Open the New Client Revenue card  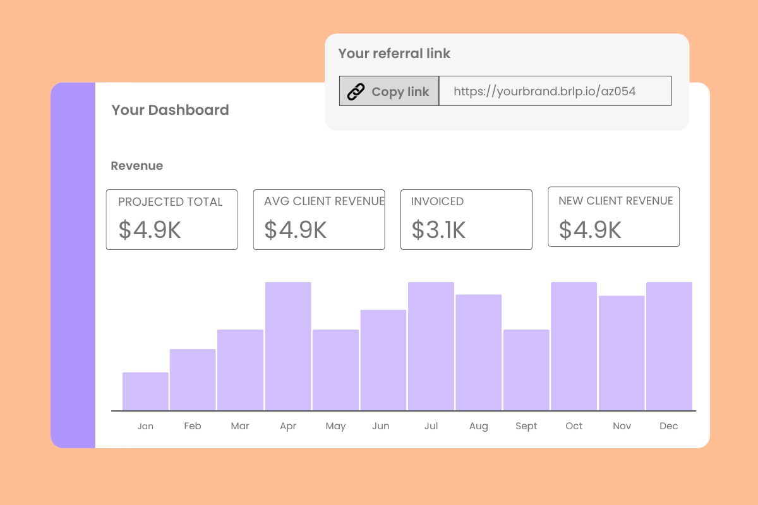[x=613, y=217]
